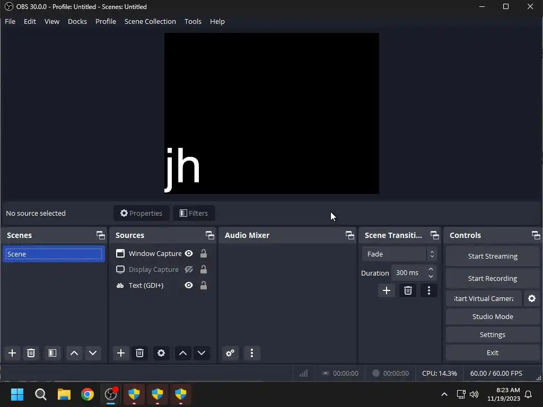Click the Exit button
Image resolution: width=543 pixels, height=407 pixels.
tap(493, 352)
